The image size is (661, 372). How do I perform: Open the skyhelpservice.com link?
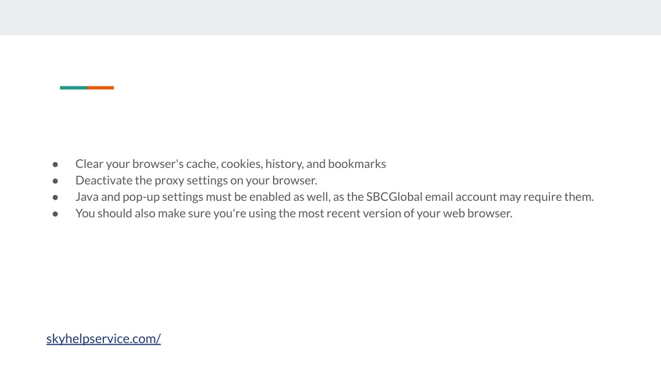pyautogui.click(x=103, y=338)
